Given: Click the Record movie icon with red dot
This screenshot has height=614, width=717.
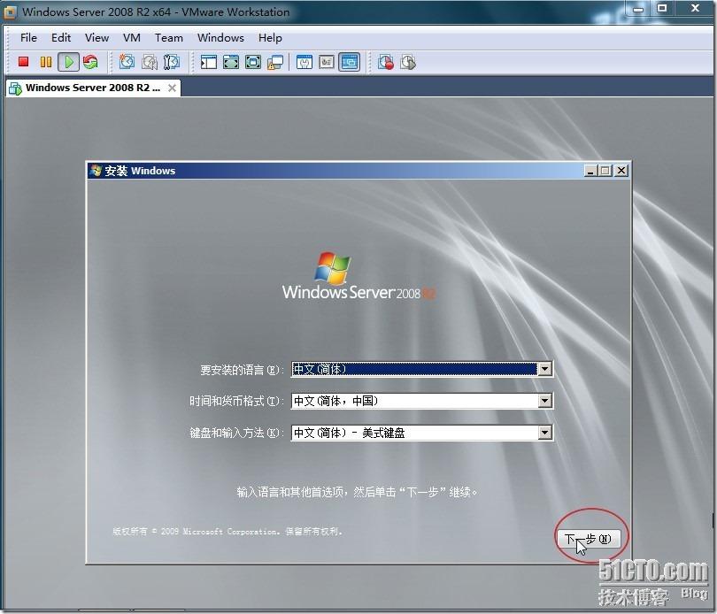Looking at the screenshot, I should coord(386,62).
